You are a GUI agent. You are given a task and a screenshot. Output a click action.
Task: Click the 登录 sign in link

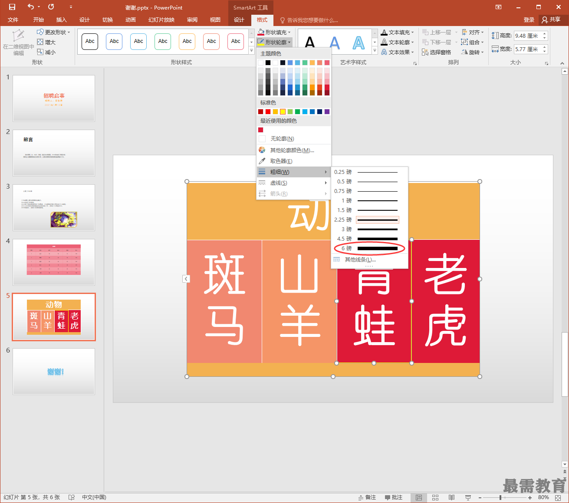pos(529,20)
